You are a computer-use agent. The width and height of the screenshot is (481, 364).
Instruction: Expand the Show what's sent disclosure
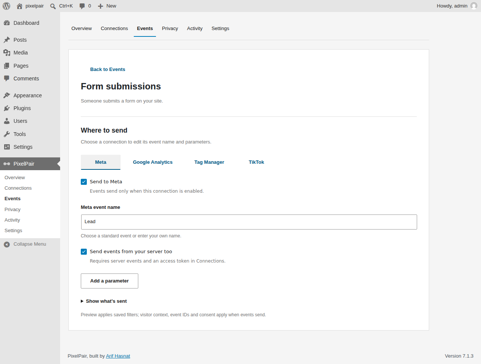point(104,301)
